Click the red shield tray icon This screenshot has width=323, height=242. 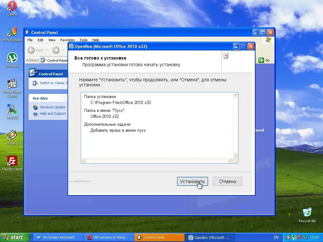tap(299, 237)
